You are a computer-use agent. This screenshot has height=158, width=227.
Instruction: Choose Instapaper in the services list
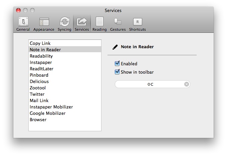click(41, 63)
